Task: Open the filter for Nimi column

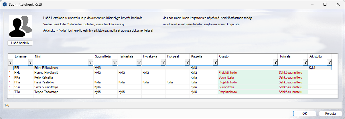Action: pyautogui.click(x=90, y=62)
